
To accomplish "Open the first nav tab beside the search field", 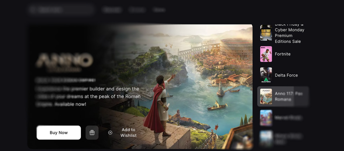I will (x=112, y=10).
